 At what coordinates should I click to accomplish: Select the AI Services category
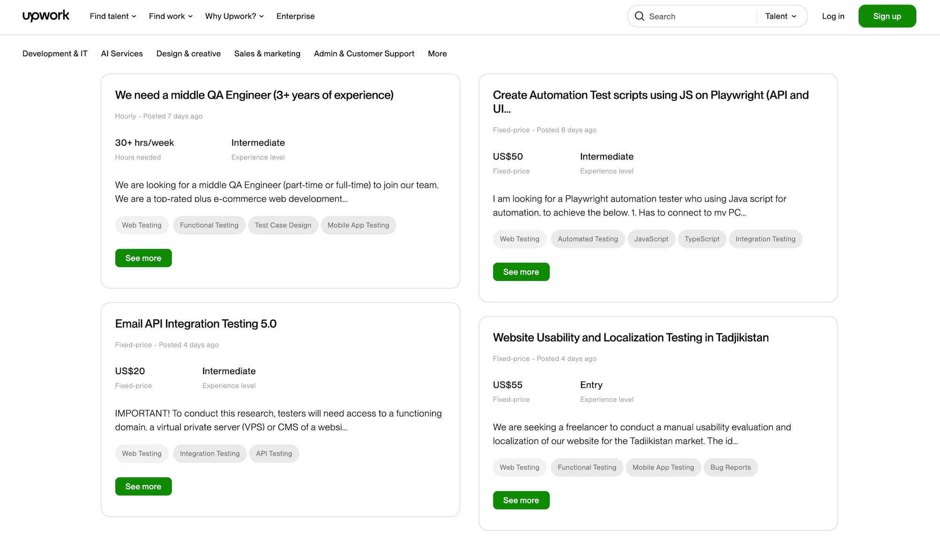(122, 54)
